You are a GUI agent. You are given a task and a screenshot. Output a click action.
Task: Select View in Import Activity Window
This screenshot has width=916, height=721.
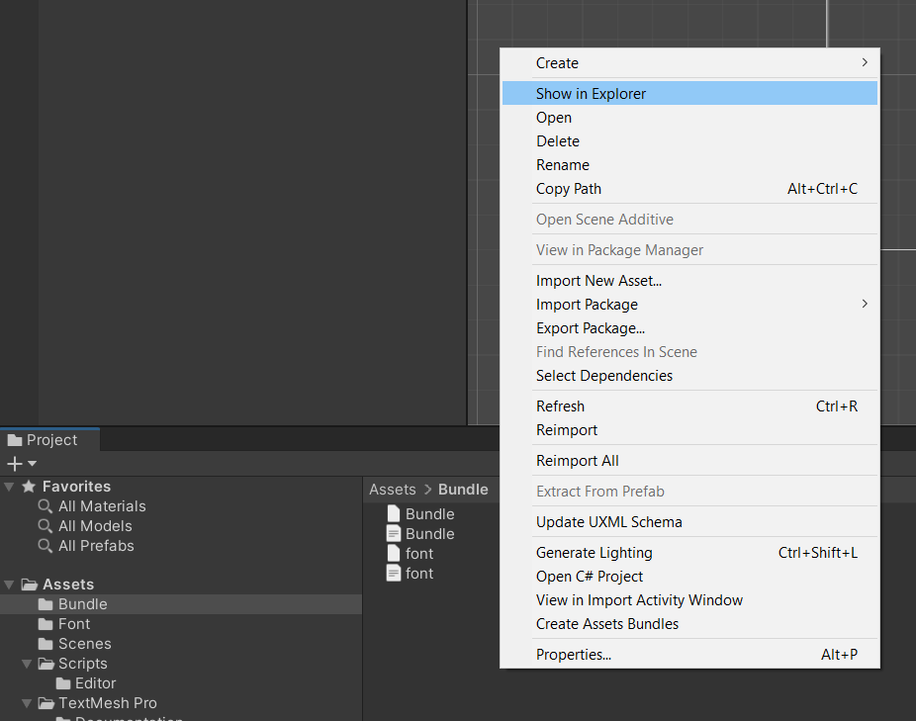689,600
